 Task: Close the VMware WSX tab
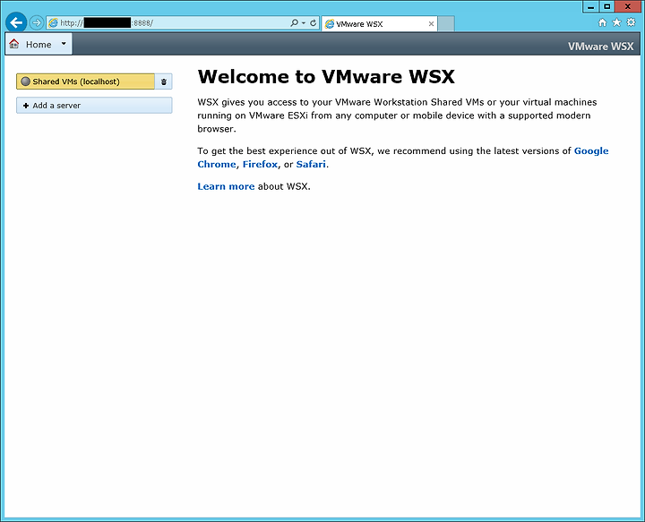coord(431,24)
